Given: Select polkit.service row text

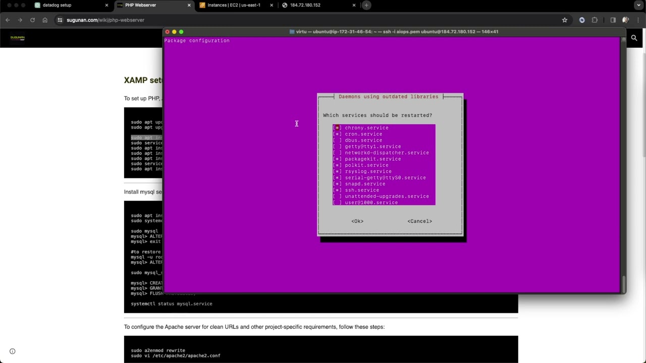Looking at the screenshot, I should coord(366,165).
